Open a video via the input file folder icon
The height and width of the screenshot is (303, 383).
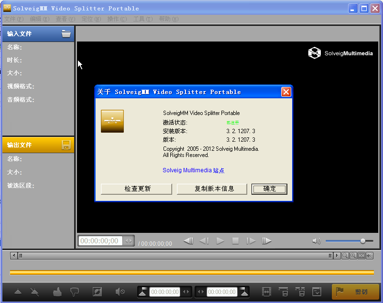66,33
